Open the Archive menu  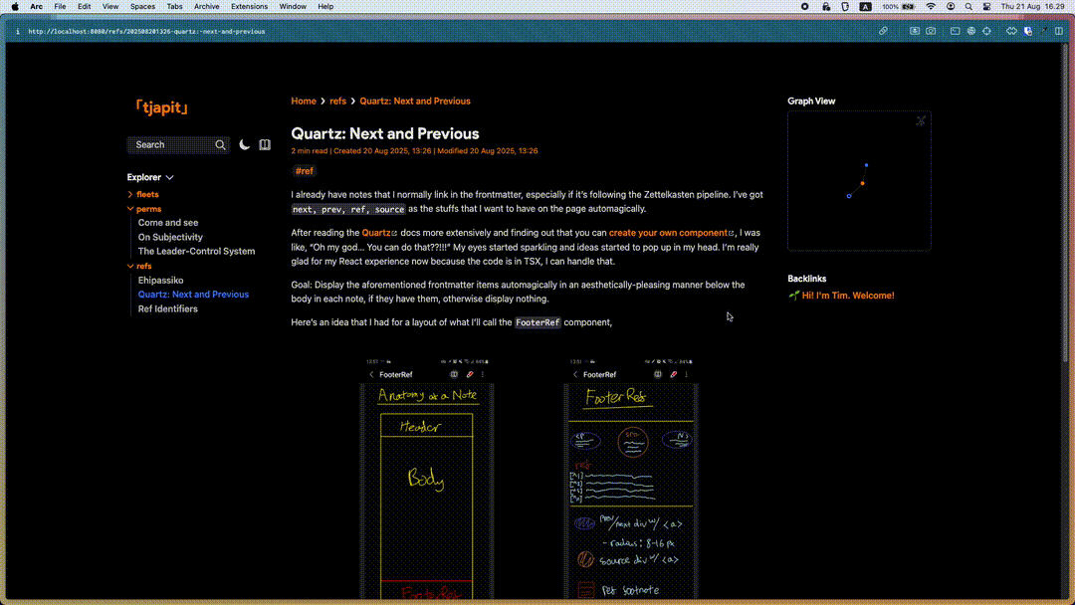[207, 6]
